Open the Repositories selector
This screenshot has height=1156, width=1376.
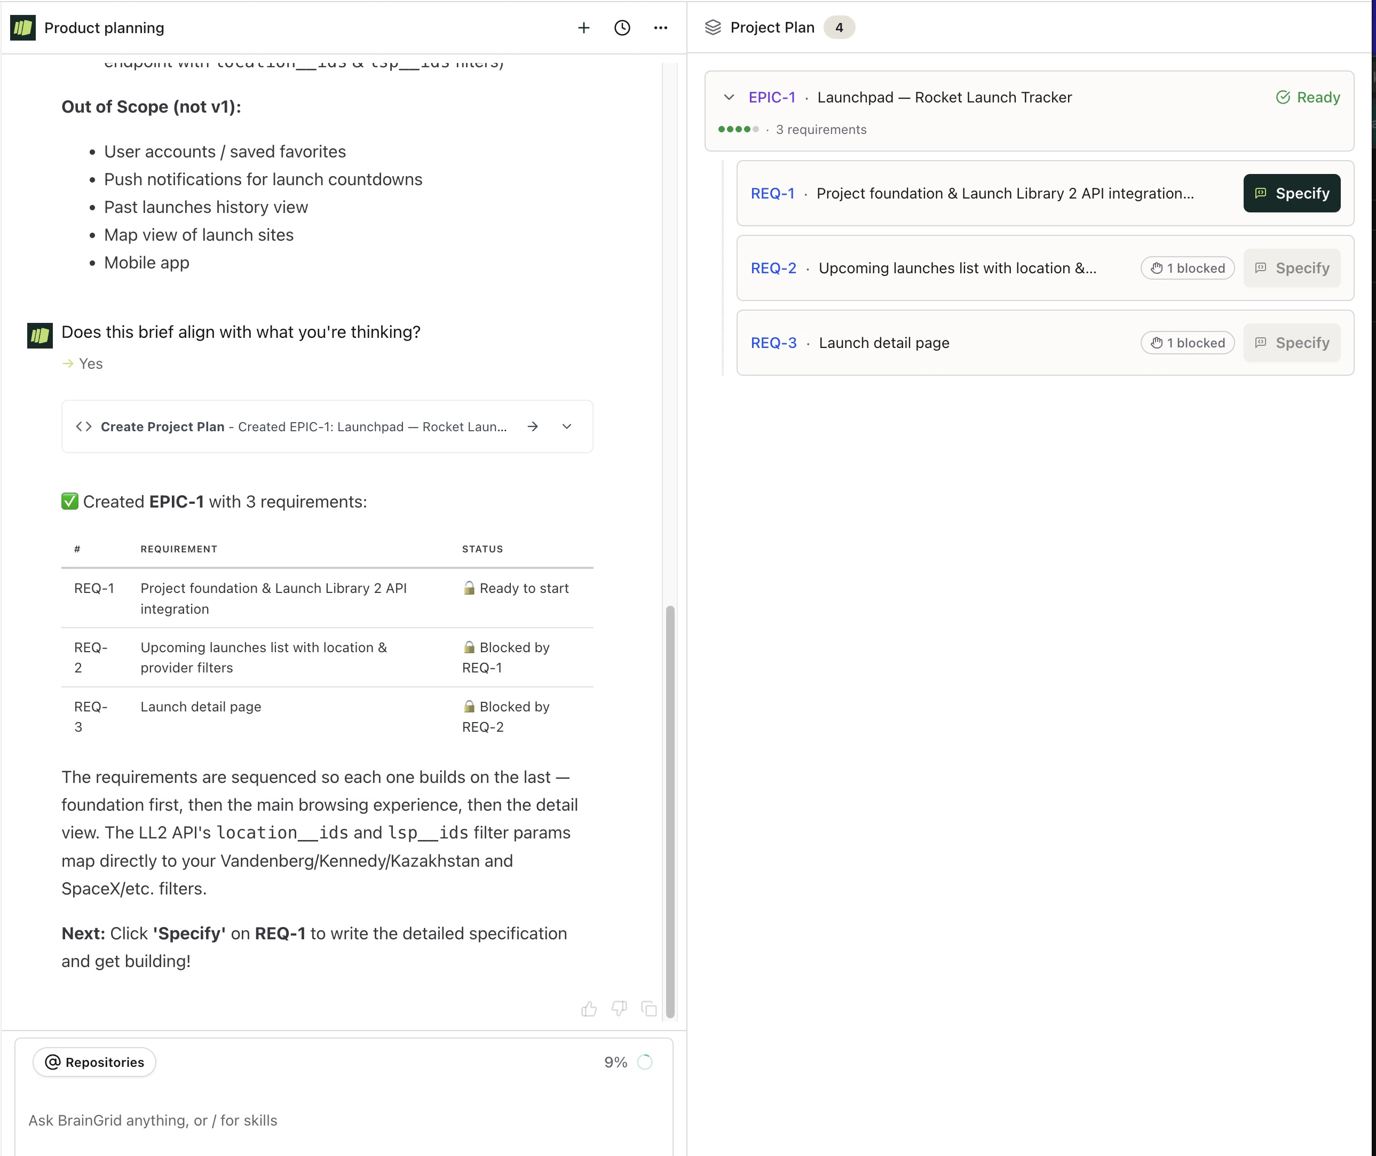coord(94,1062)
